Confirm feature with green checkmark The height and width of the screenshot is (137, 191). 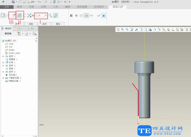(99, 16)
